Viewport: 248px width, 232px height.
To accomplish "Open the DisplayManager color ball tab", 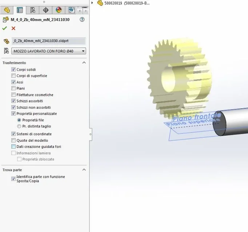I will pyautogui.click(x=59, y=10).
